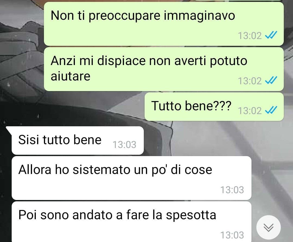Click the pointed tail of 'Sisi tutto bene' bubble
This screenshot has height=242, width=293.
click(9, 129)
